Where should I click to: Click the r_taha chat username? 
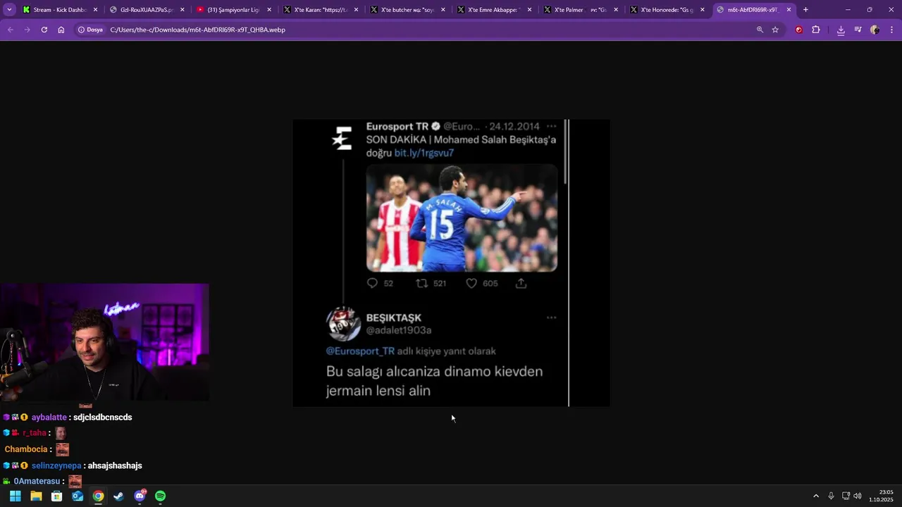34,433
